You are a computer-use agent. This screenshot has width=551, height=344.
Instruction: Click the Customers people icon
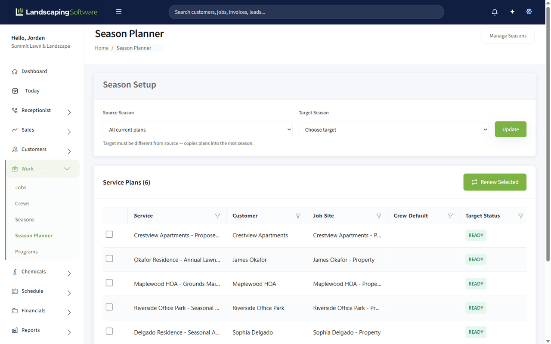[15, 149]
